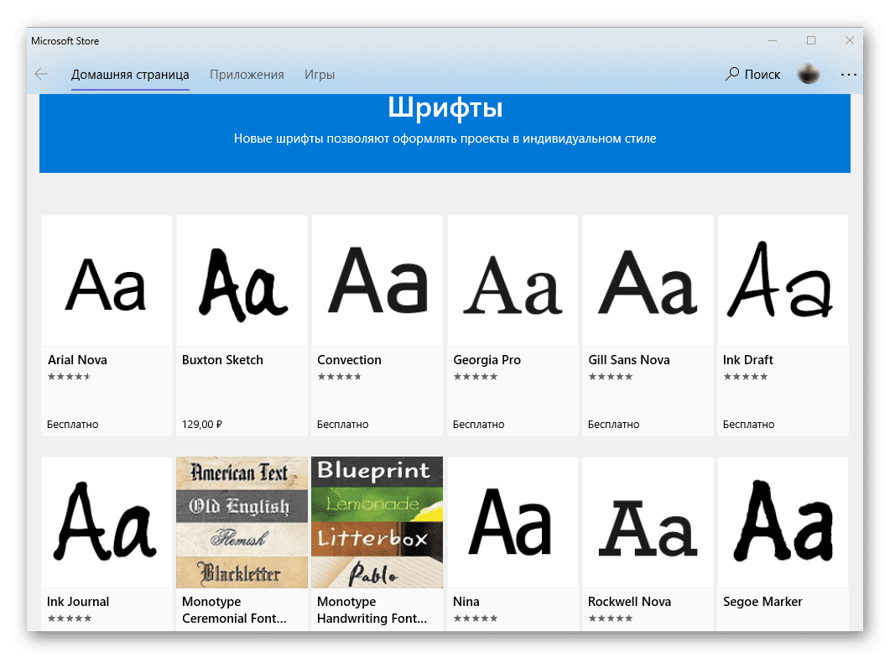Click Monotype Handwriting Font... title

372,610
